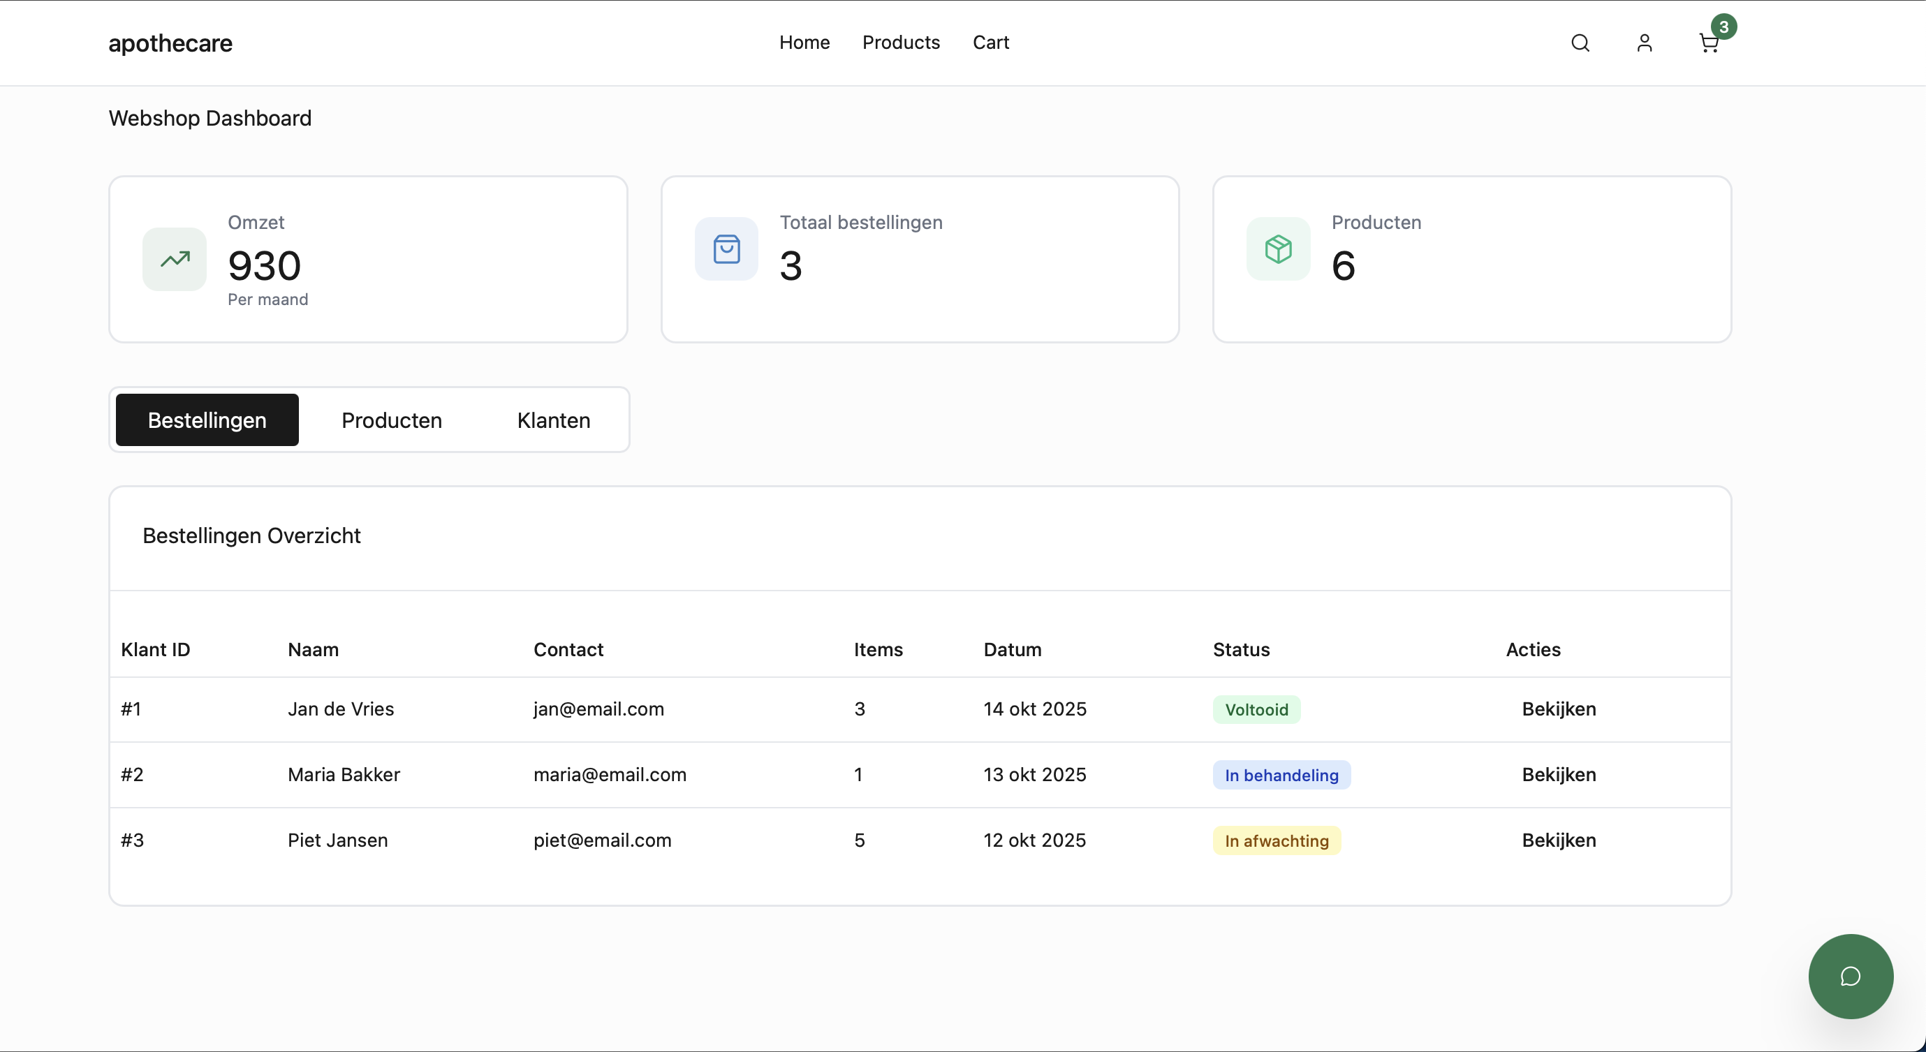Open Products from the navigation bar
Image resolution: width=1926 pixels, height=1052 pixels.
(x=901, y=43)
